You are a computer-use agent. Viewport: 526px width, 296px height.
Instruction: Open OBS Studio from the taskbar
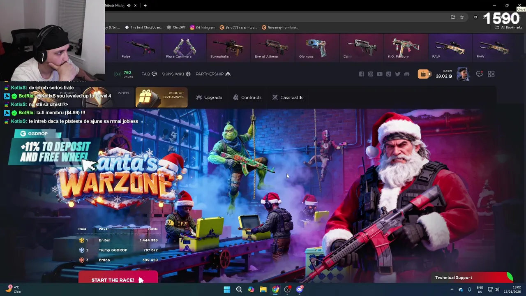click(287, 289)
